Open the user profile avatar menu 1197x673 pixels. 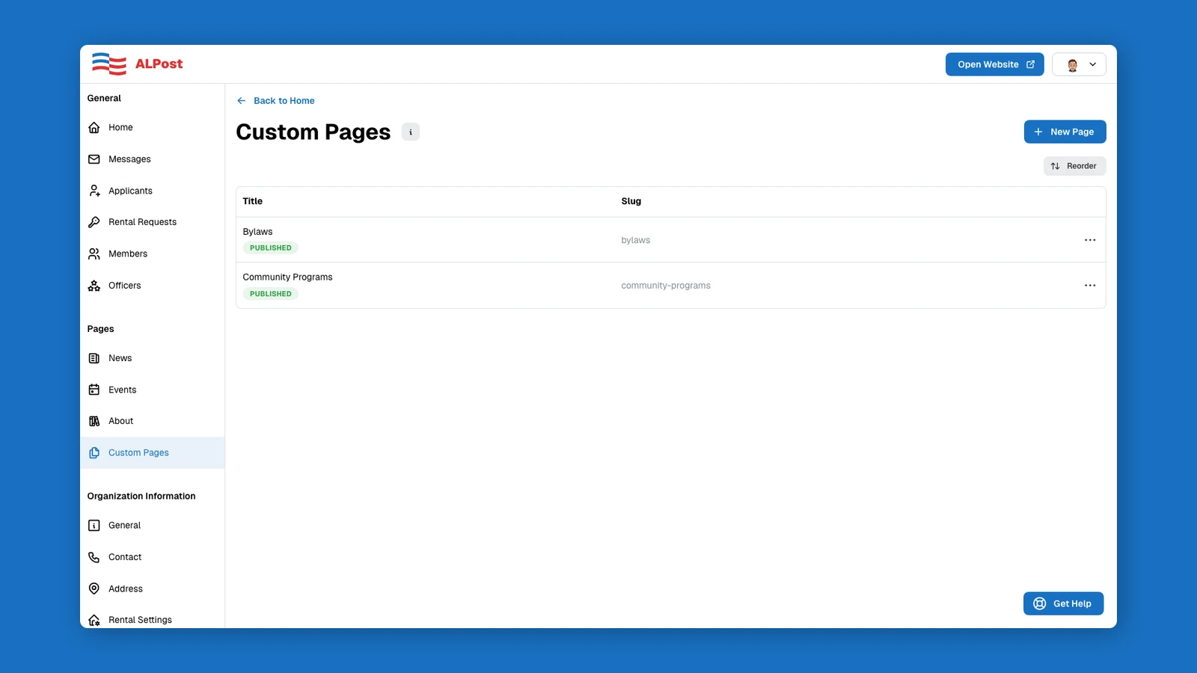tap(1072, 64)
